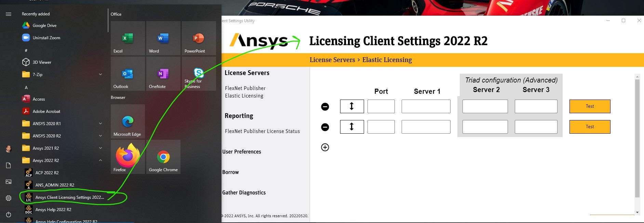Launch Adobe Acrobat
Viewport: 644px width, 223px height.
(46, 111)
